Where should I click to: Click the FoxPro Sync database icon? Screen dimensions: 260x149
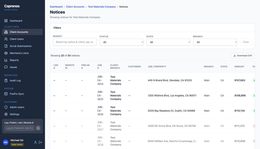[x=6, y=94]
